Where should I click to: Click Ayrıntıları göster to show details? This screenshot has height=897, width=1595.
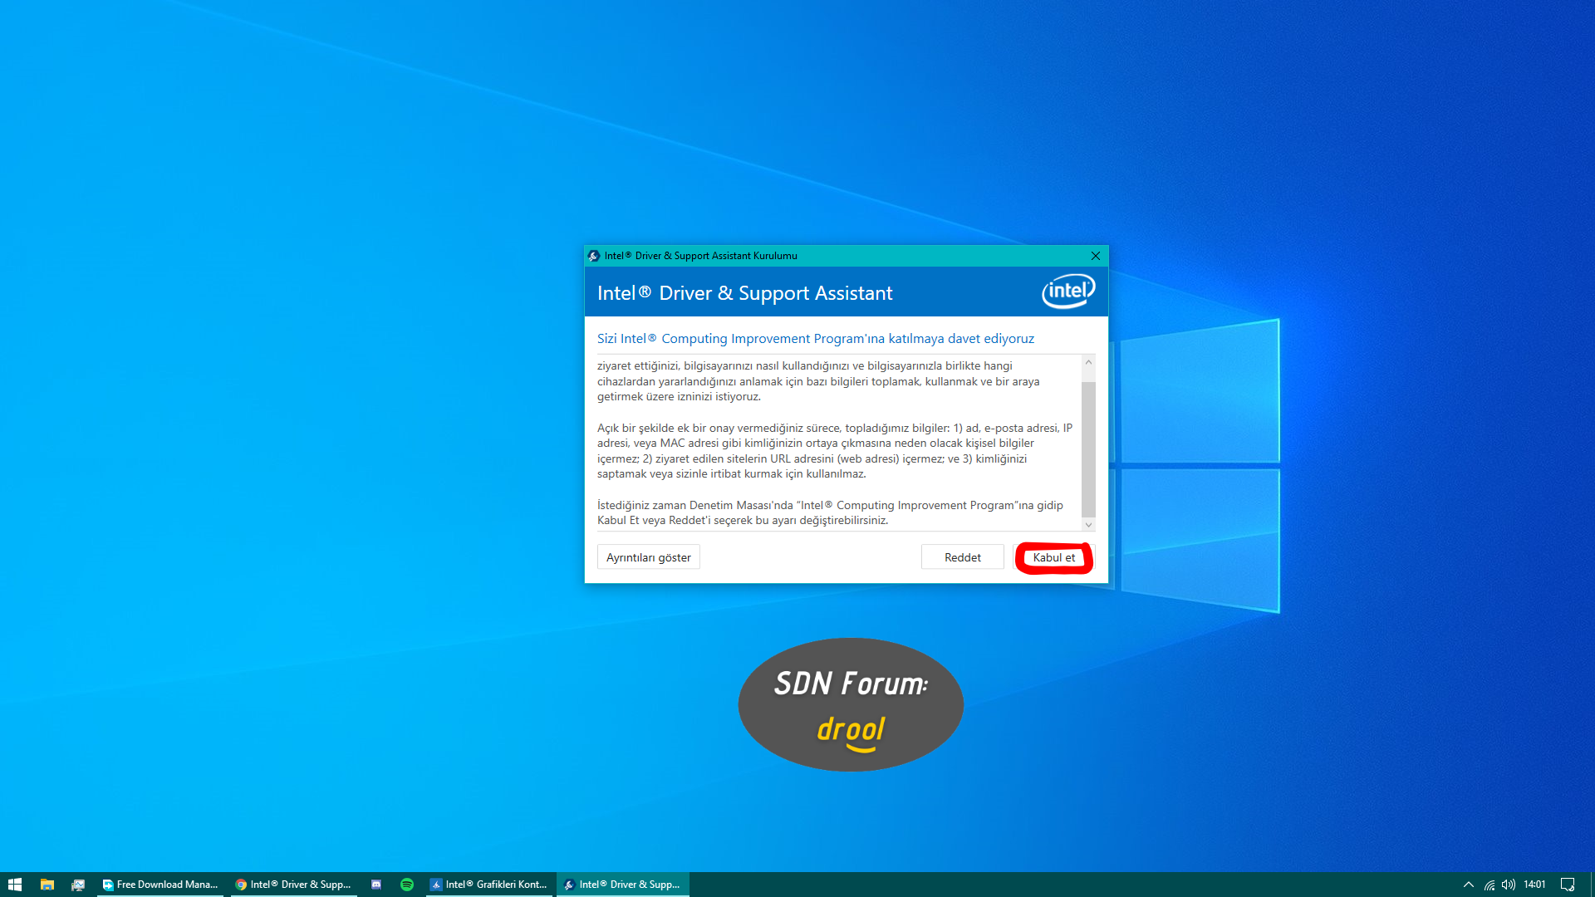(648, 557)
